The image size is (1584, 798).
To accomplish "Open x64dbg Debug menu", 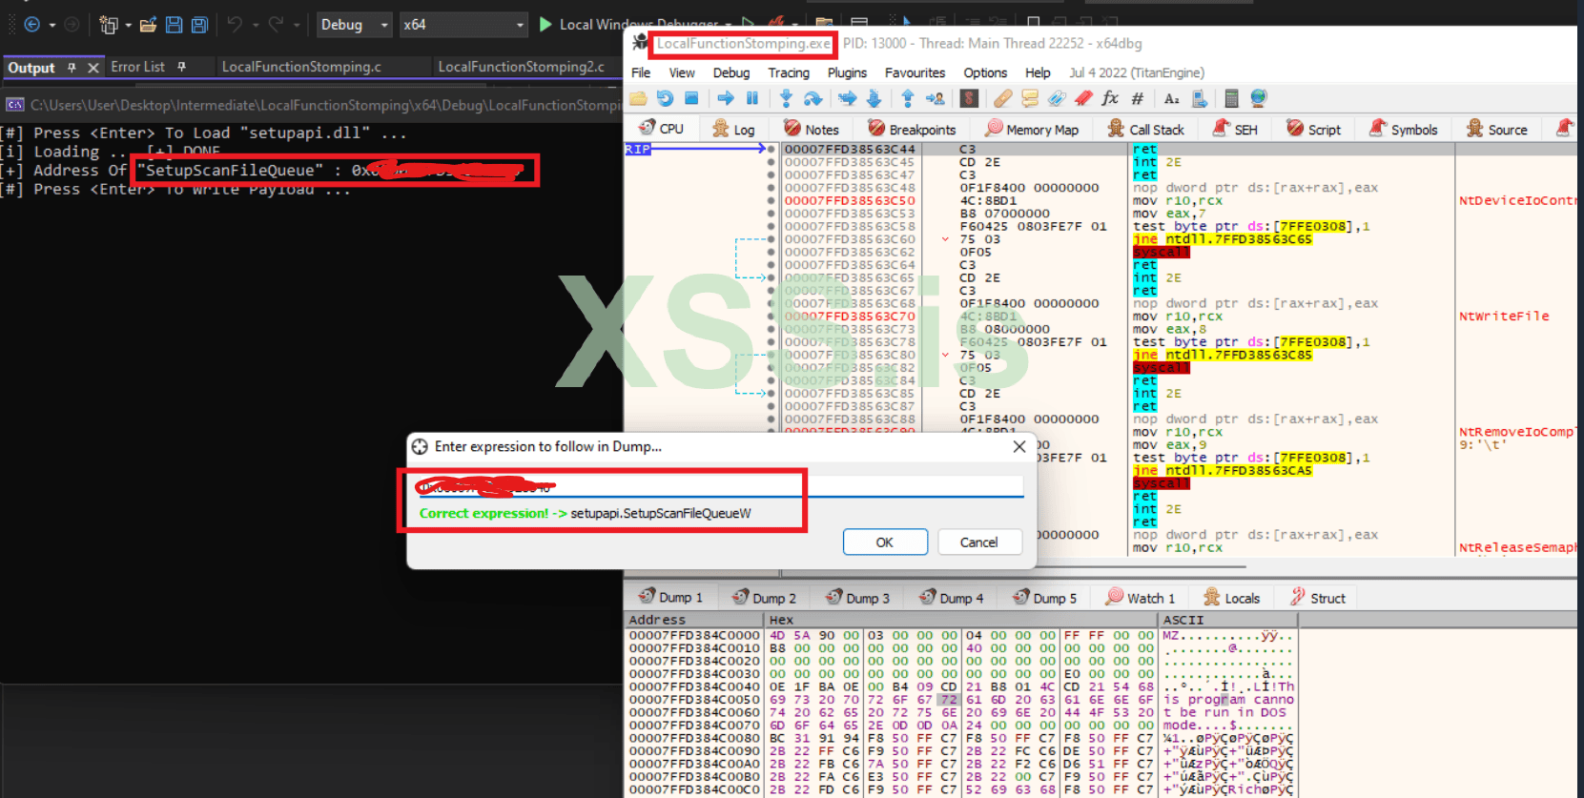I will [731, 72].
